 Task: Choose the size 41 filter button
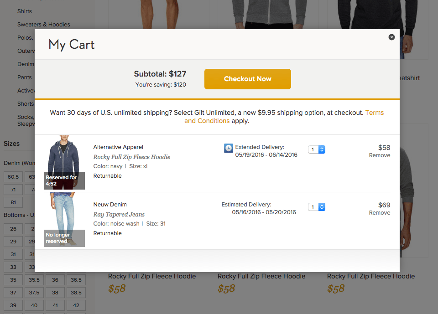(55, 306)
